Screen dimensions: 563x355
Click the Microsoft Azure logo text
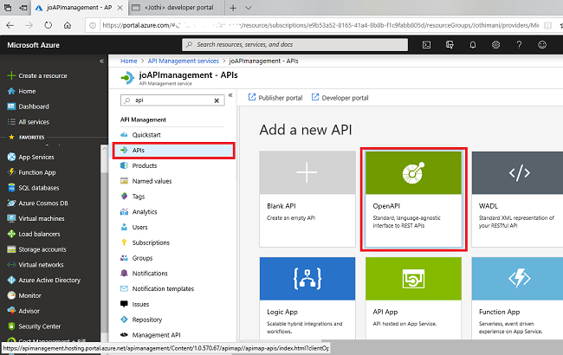(34, 45)
